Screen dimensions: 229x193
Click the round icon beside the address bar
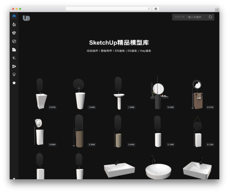[156, 9]
